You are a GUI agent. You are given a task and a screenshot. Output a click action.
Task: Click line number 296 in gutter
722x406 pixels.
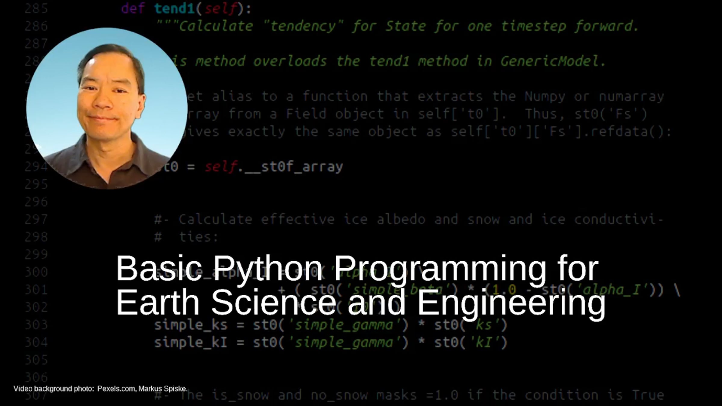(x=36, y=202)
